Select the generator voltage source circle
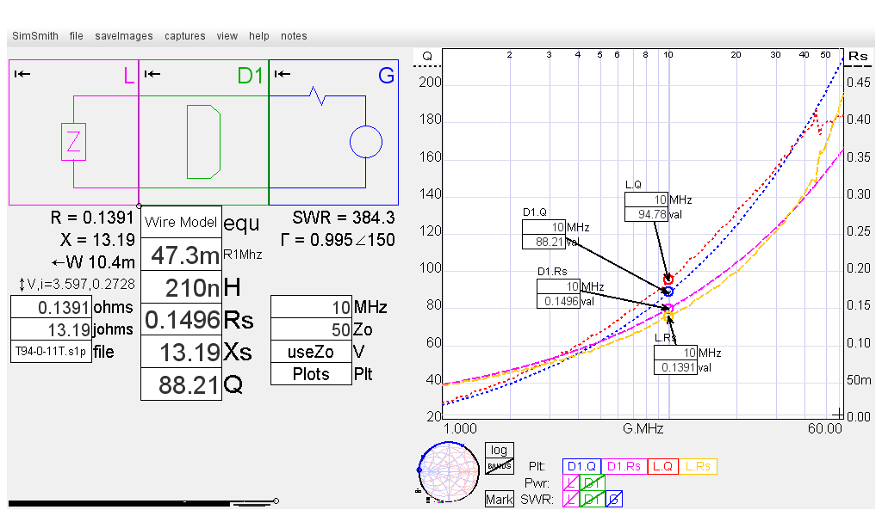 pyautogui.click(x=365, y=142)
